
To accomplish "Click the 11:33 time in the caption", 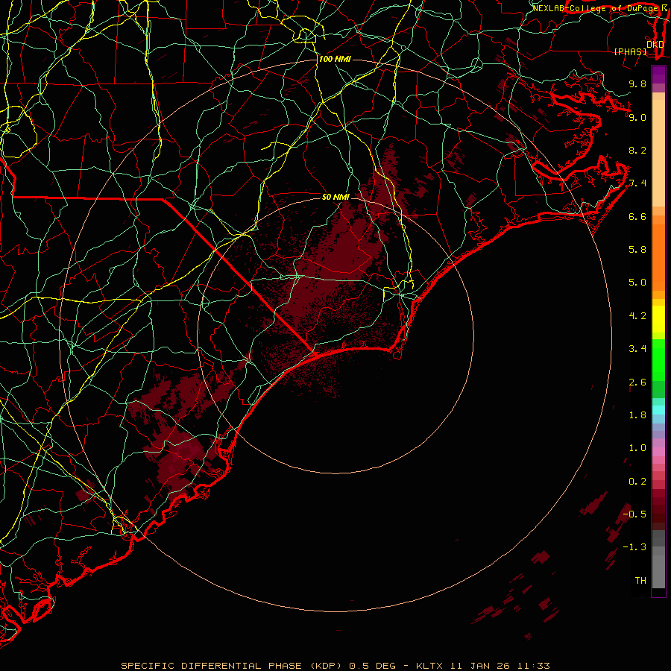I will pos(533,666).
